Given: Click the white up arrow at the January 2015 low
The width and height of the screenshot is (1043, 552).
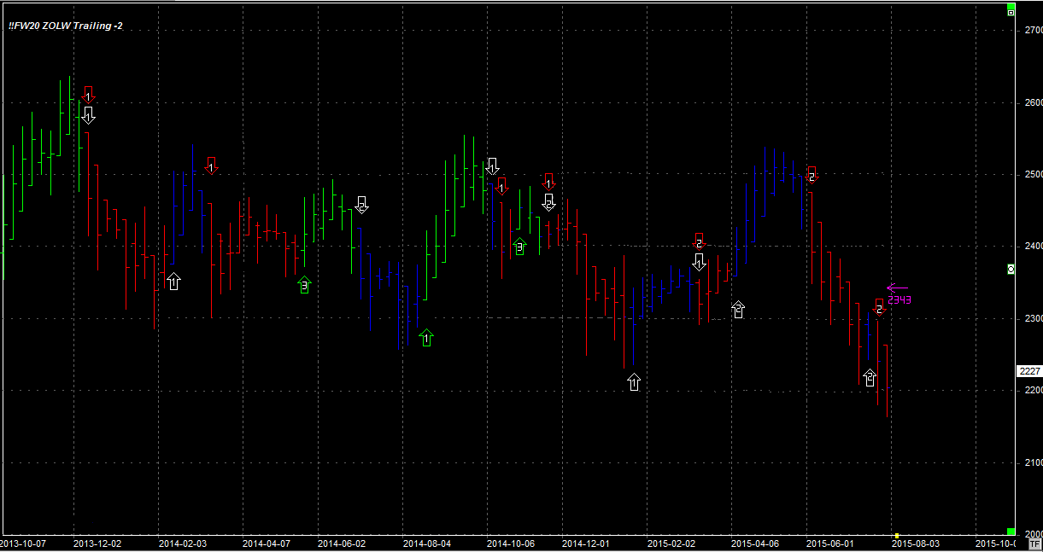Looking at the screenshot, I should point(634,381).
